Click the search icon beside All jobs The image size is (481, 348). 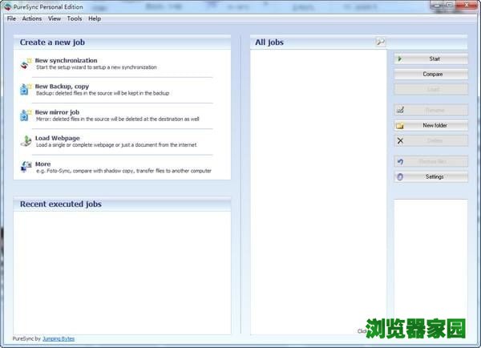tap(381, 42)
